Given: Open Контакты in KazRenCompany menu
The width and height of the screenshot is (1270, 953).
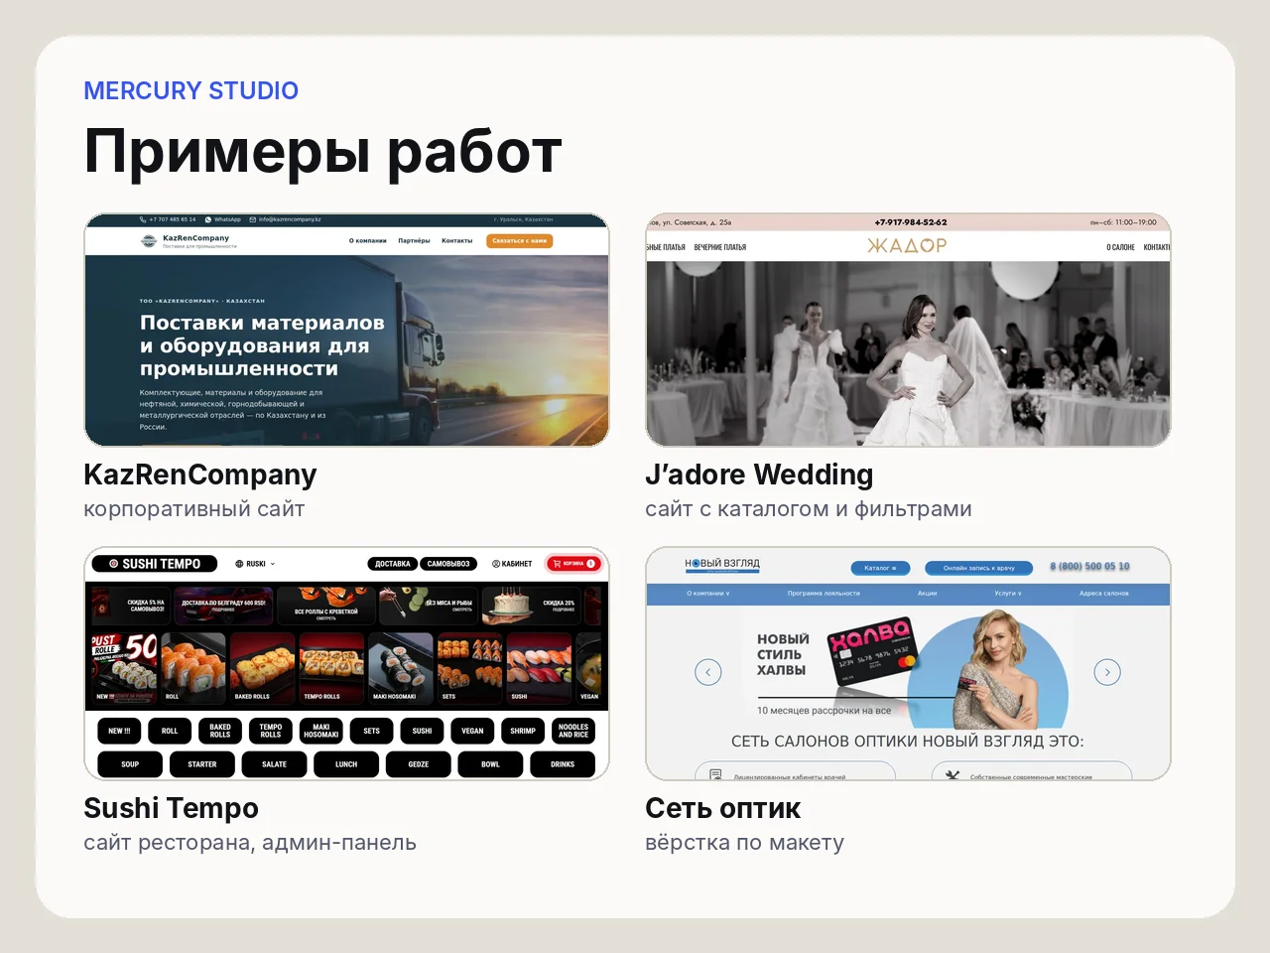Looking at the screenshot, I should click(x=456, y=241).
